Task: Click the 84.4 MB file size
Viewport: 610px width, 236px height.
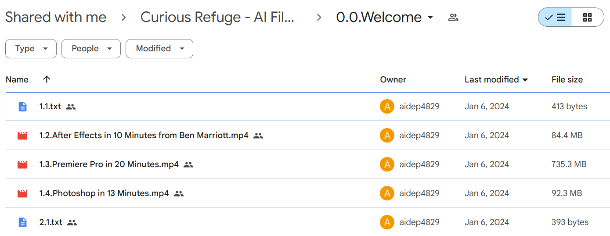Action: coord(567,136)
